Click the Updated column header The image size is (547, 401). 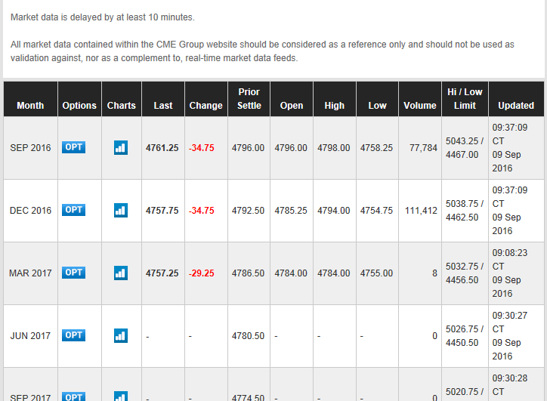pos(516,106)
